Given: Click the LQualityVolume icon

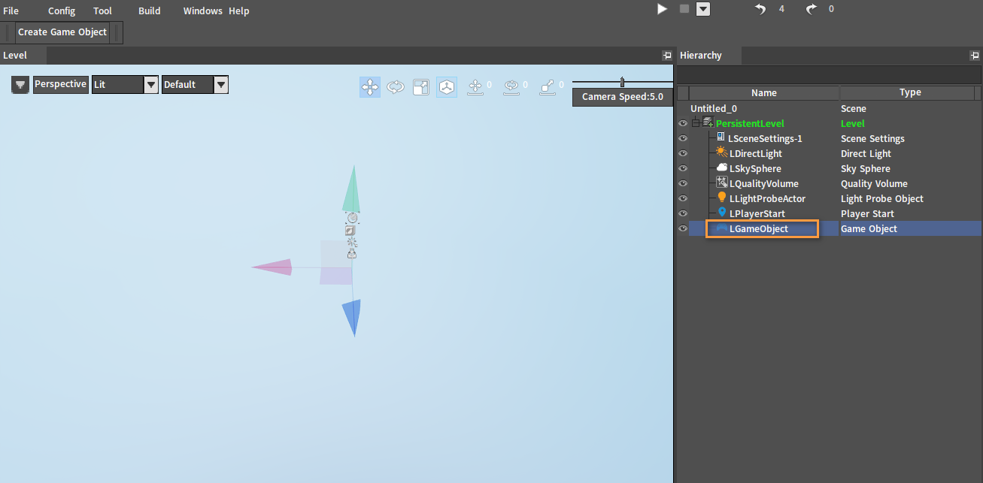Looking at the screenshot, I should point(722,183).
